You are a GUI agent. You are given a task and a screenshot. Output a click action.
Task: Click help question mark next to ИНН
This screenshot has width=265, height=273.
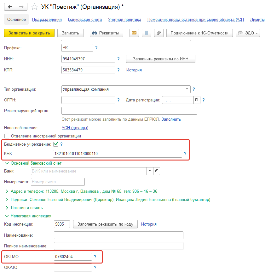118,59
